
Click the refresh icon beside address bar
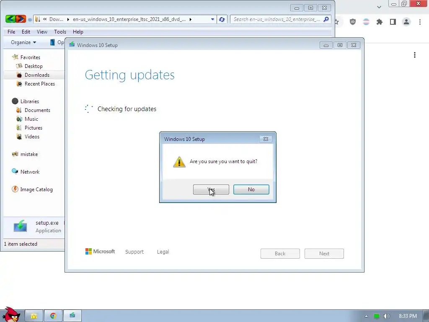[222, 19]
